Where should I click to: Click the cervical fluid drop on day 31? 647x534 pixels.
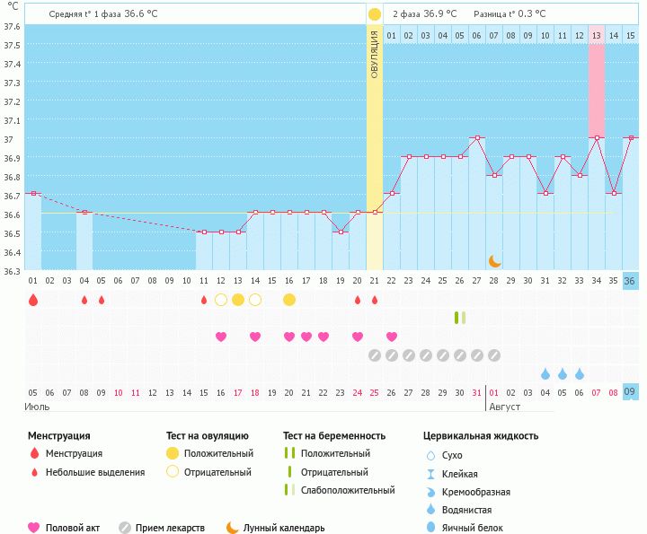[545, 373]
